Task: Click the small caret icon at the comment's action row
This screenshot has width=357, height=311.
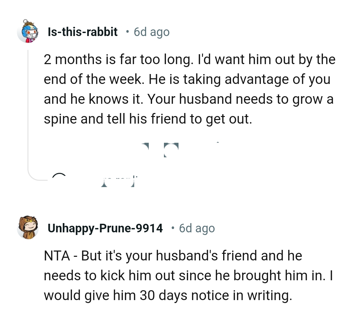Action: (218, 143)
